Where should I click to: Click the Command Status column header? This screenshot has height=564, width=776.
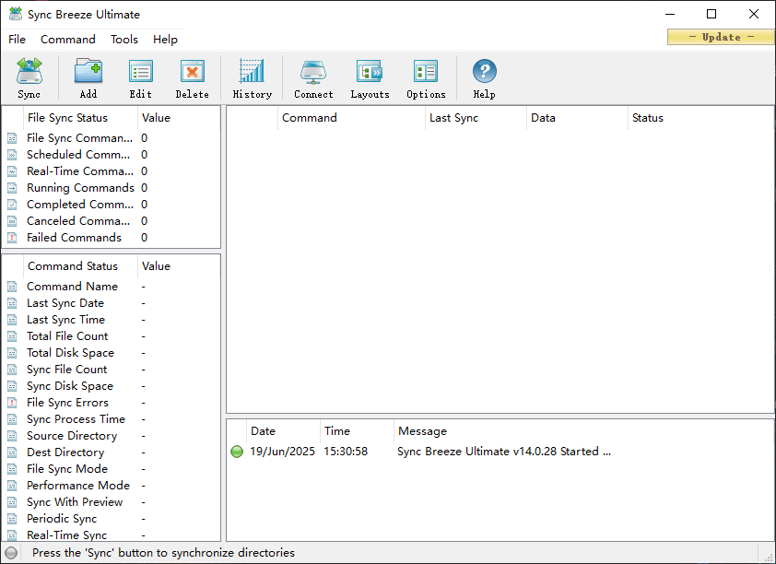[x=80, y=266]
